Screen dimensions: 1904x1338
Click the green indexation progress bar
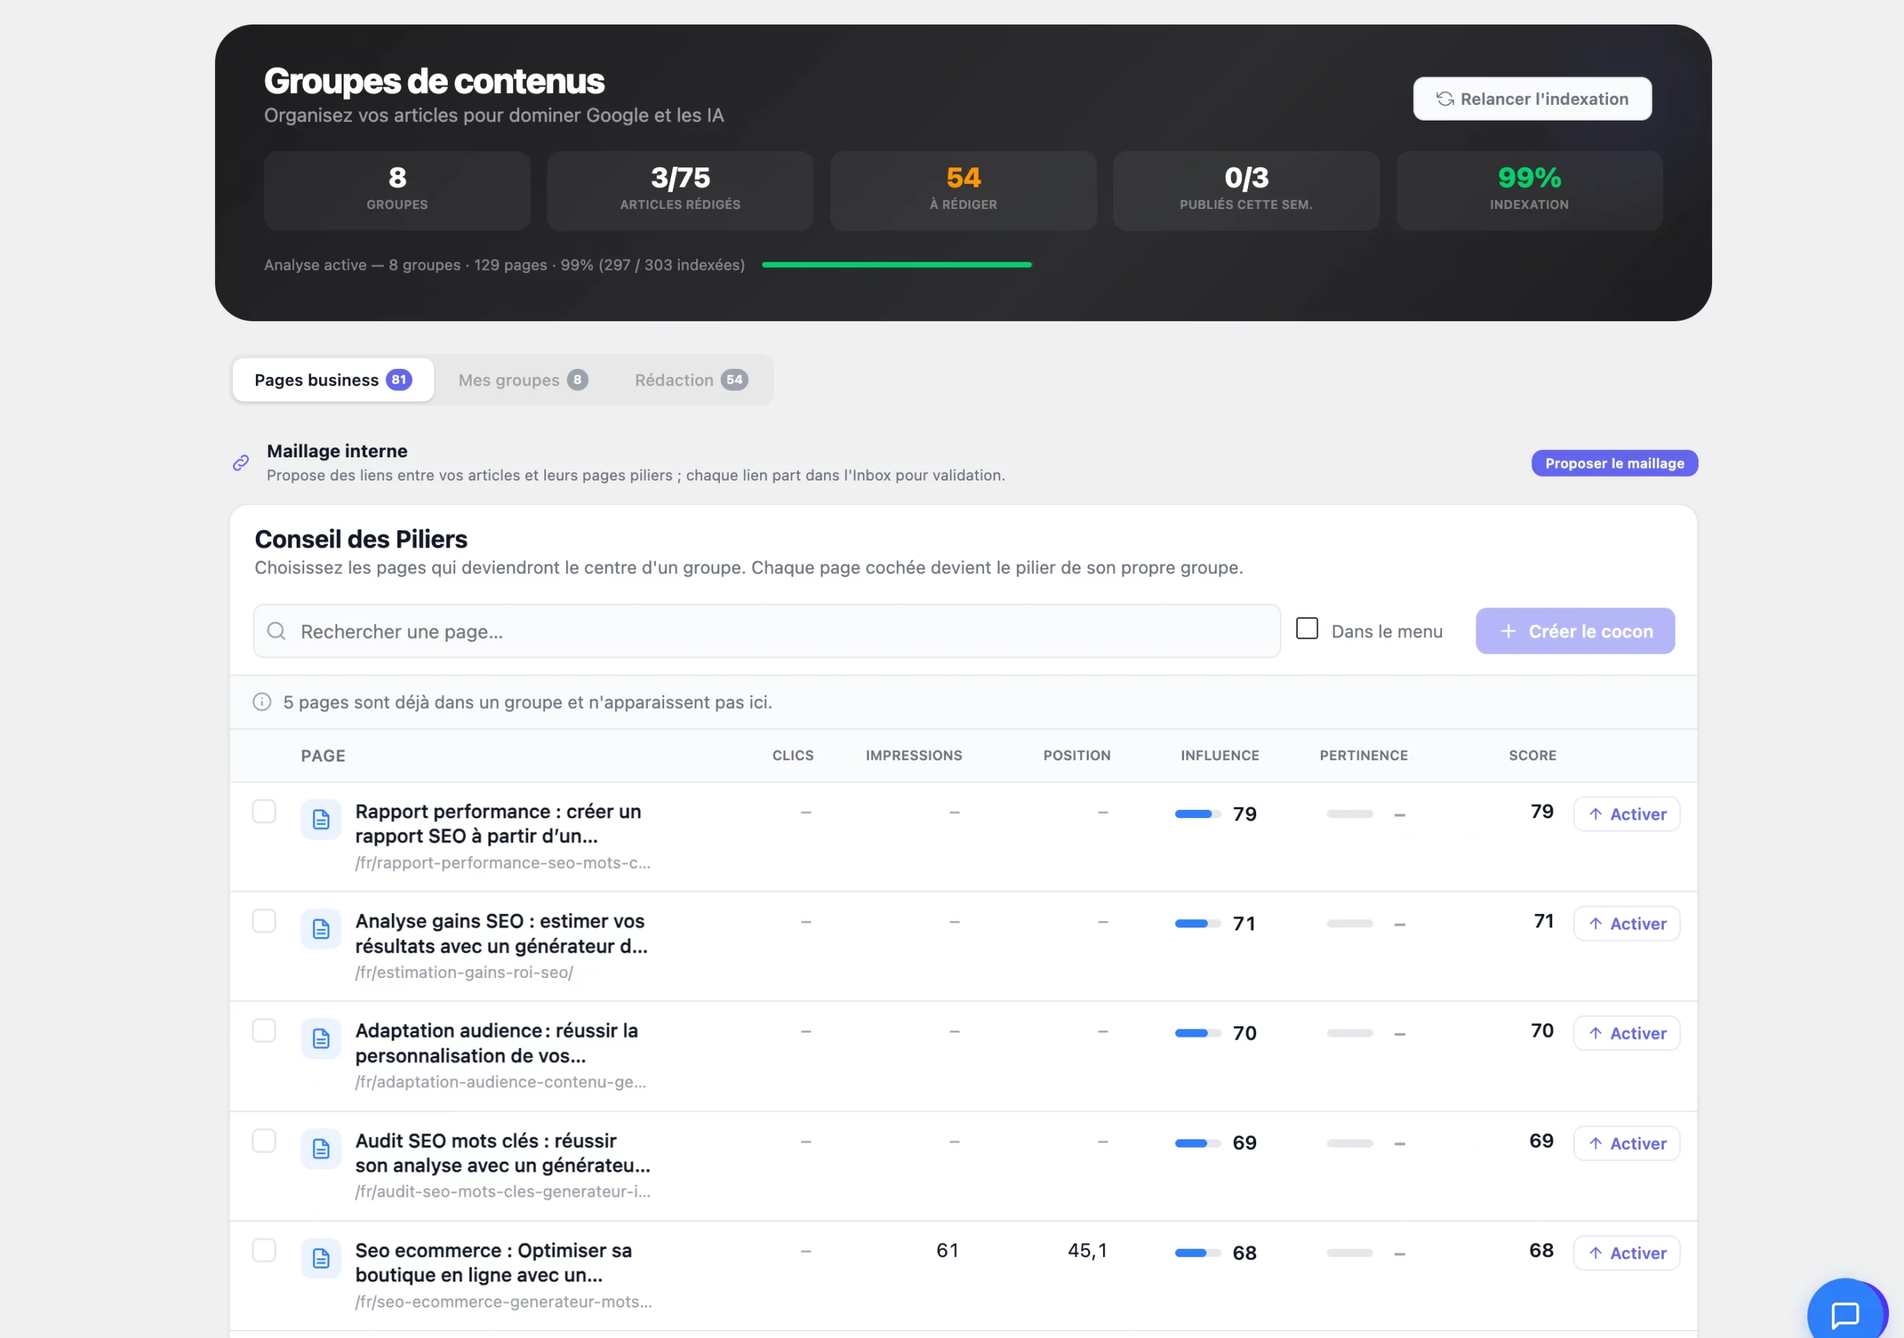(896, 265)
